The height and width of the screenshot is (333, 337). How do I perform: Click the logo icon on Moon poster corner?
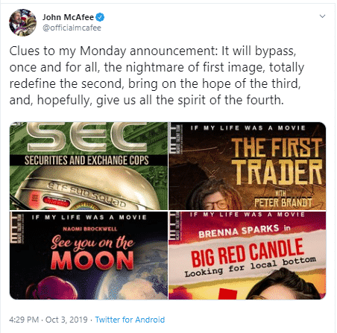(x=16, y=228)
